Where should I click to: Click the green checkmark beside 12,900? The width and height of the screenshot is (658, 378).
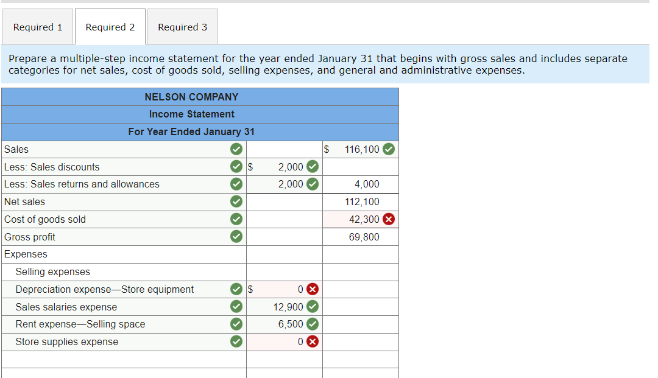pyautogui.click(x=313, y=306)
